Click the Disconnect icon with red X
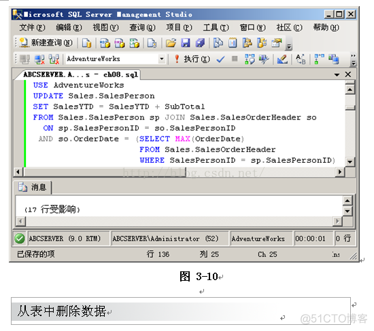The width and height of the screenshot is (374, 331). click(39, 59)
